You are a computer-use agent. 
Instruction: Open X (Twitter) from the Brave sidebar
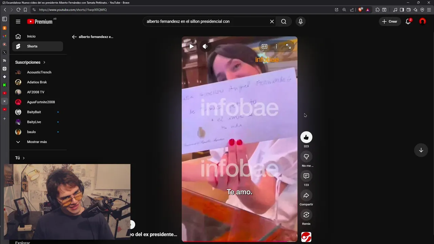pyautogui.click(x=4, y=53)
